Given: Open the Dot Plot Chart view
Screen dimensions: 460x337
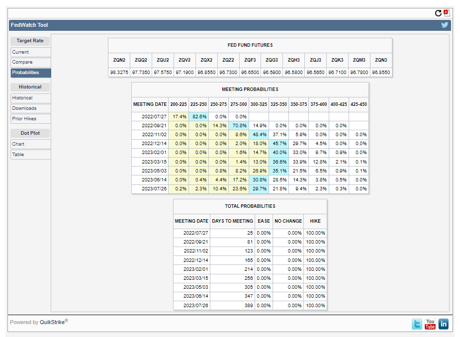Looking at the screenshot, I should [30, 144].
